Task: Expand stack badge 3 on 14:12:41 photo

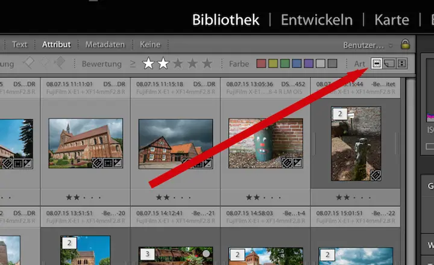Action: pyautogui.click(x=147, y=254)
